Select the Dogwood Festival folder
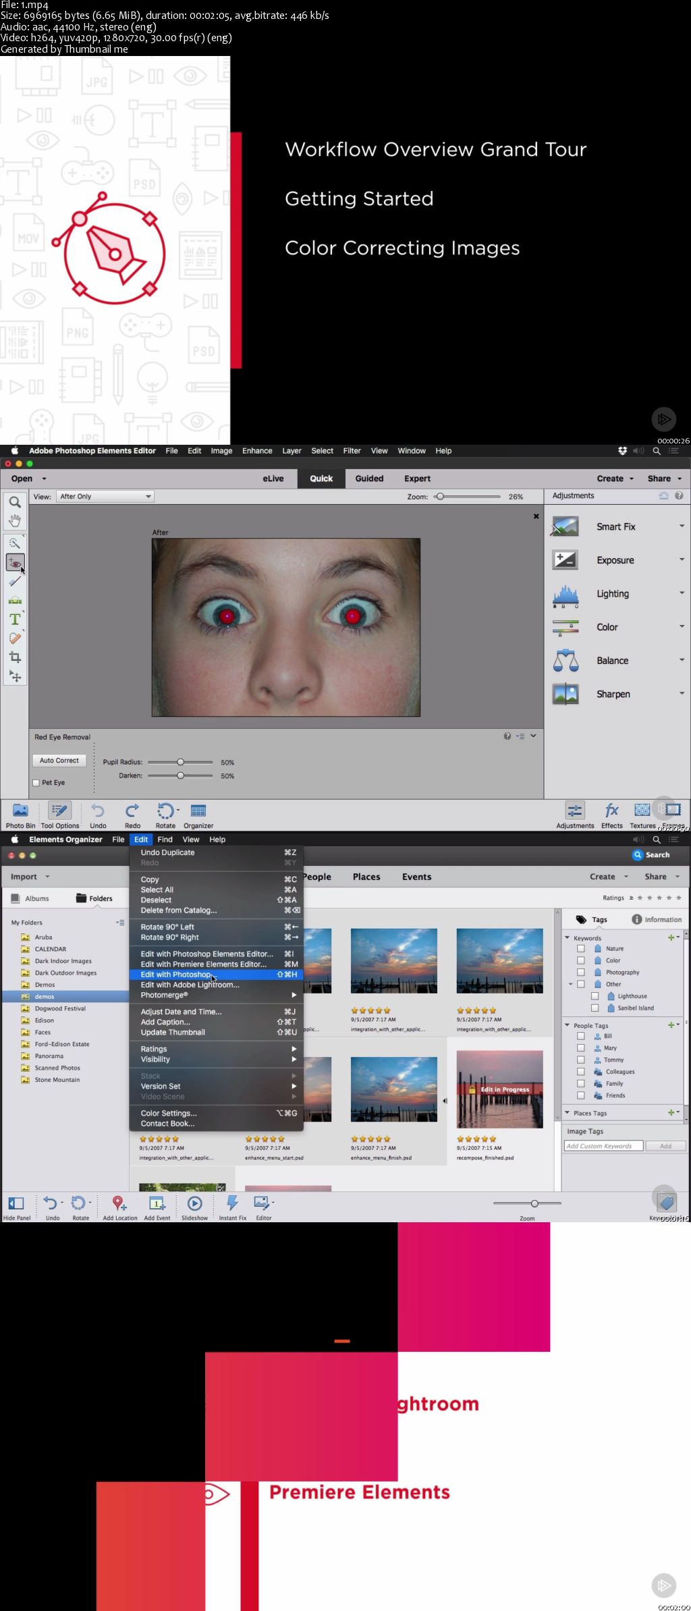Screen dimensions: 691x1611 click(60, 1008)
